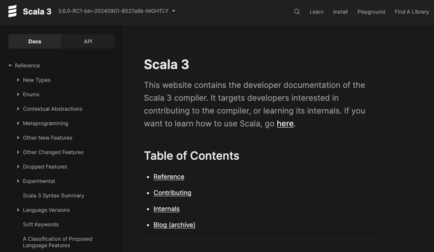Open New Types sidebar entry
Image resolution: width=434 pixels, height=252 pixels.
coord(37,80)
